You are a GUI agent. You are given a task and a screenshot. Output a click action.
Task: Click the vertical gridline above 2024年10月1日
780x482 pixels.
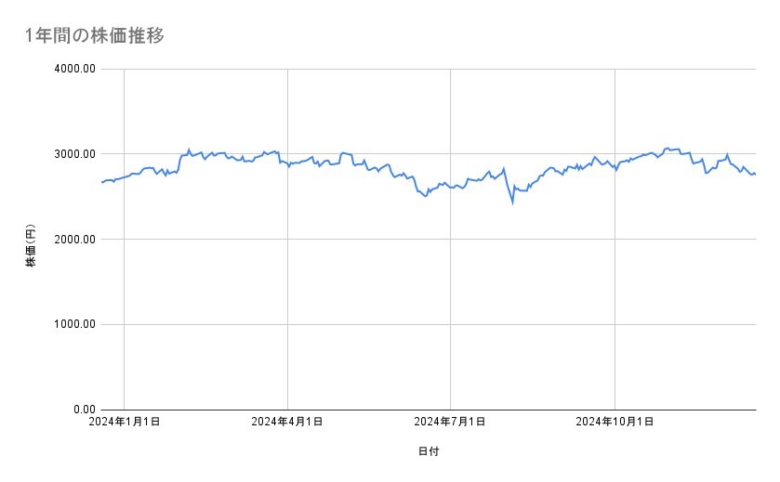(614, 306)
